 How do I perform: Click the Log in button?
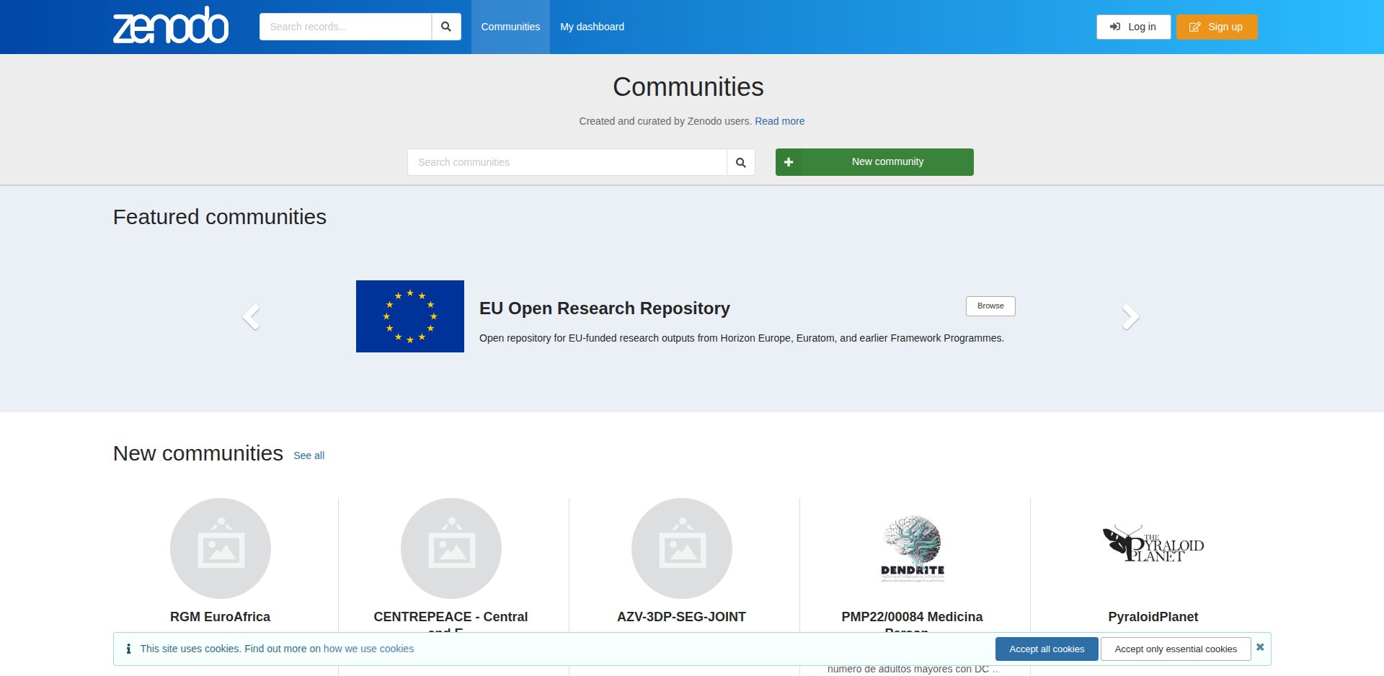pos(1134,27)
